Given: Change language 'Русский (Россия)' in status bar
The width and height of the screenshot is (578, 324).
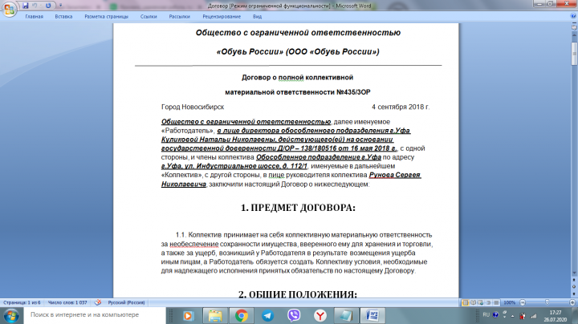Looking at the screenshot, I should (126, 302).
